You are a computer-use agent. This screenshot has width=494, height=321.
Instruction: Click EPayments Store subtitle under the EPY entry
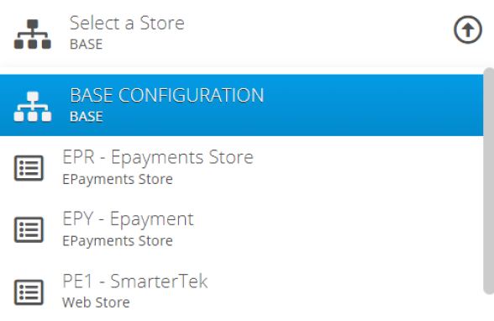point(118,241)
